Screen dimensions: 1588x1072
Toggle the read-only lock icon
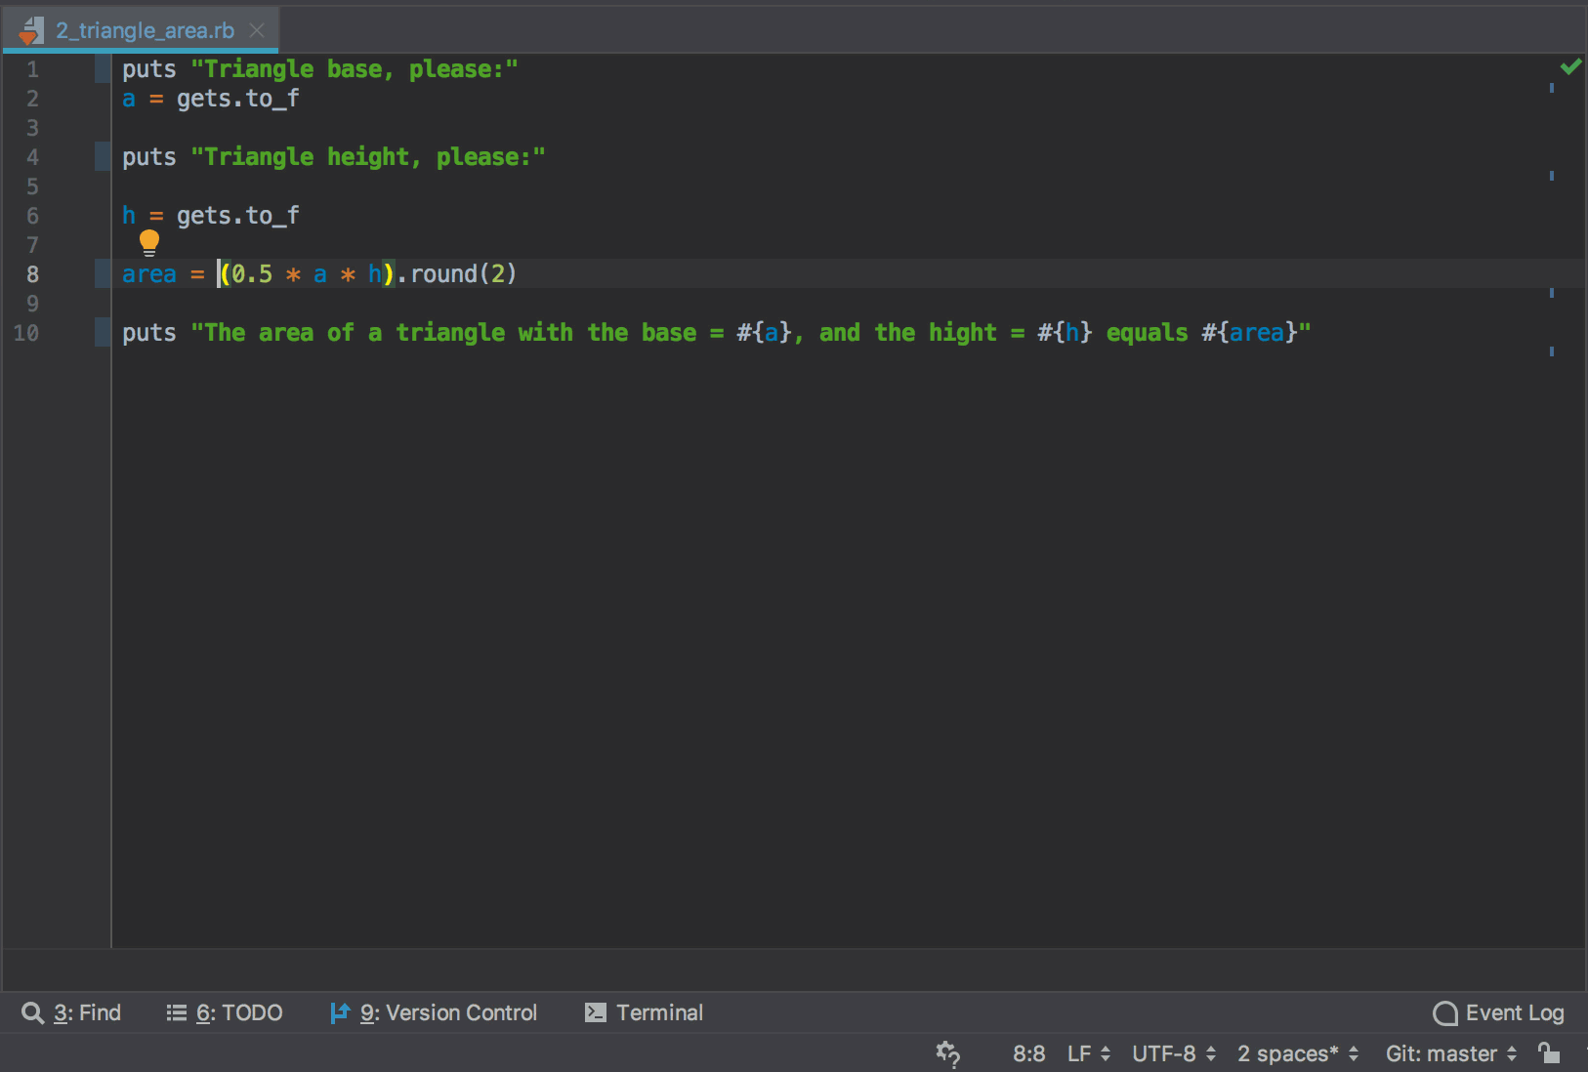(x=1549, y=1052)
